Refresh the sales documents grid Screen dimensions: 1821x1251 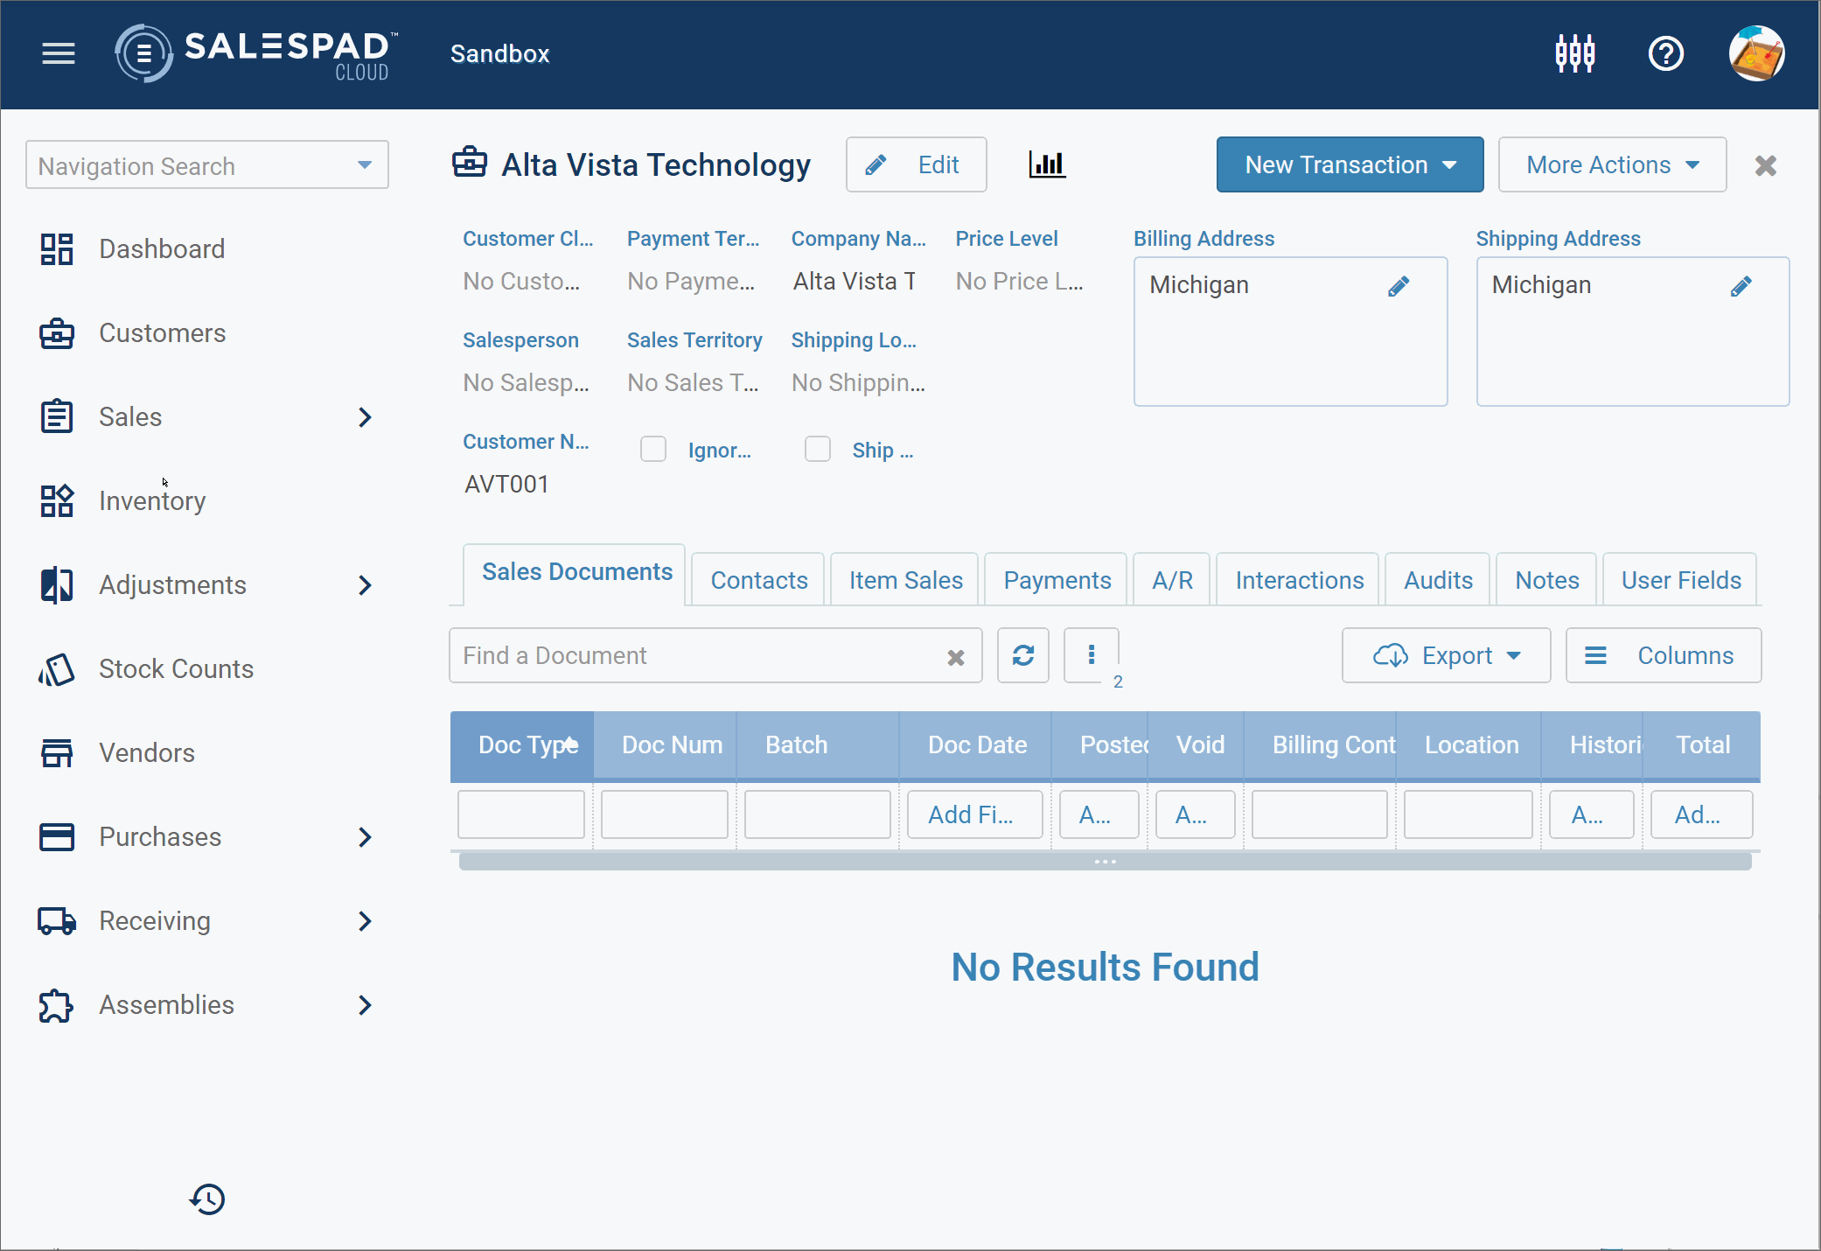click(1023, 655)
